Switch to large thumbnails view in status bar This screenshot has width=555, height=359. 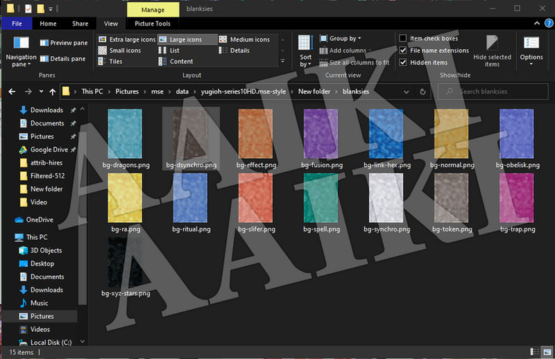click(x=547, y=351)
